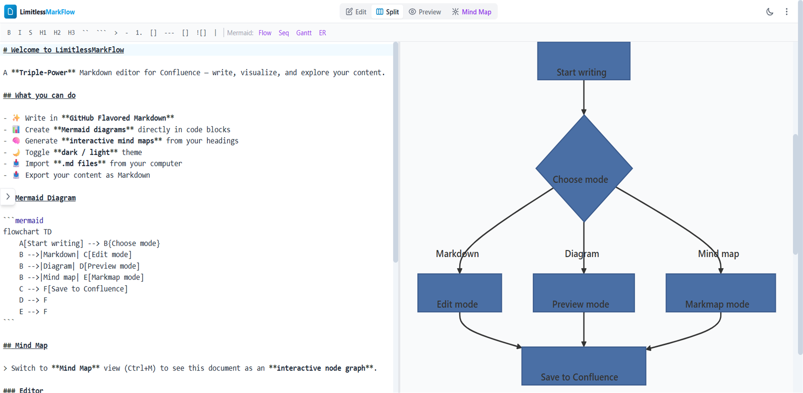
Task: Insert a table with the | icon
Action: [x=215, y=32]
